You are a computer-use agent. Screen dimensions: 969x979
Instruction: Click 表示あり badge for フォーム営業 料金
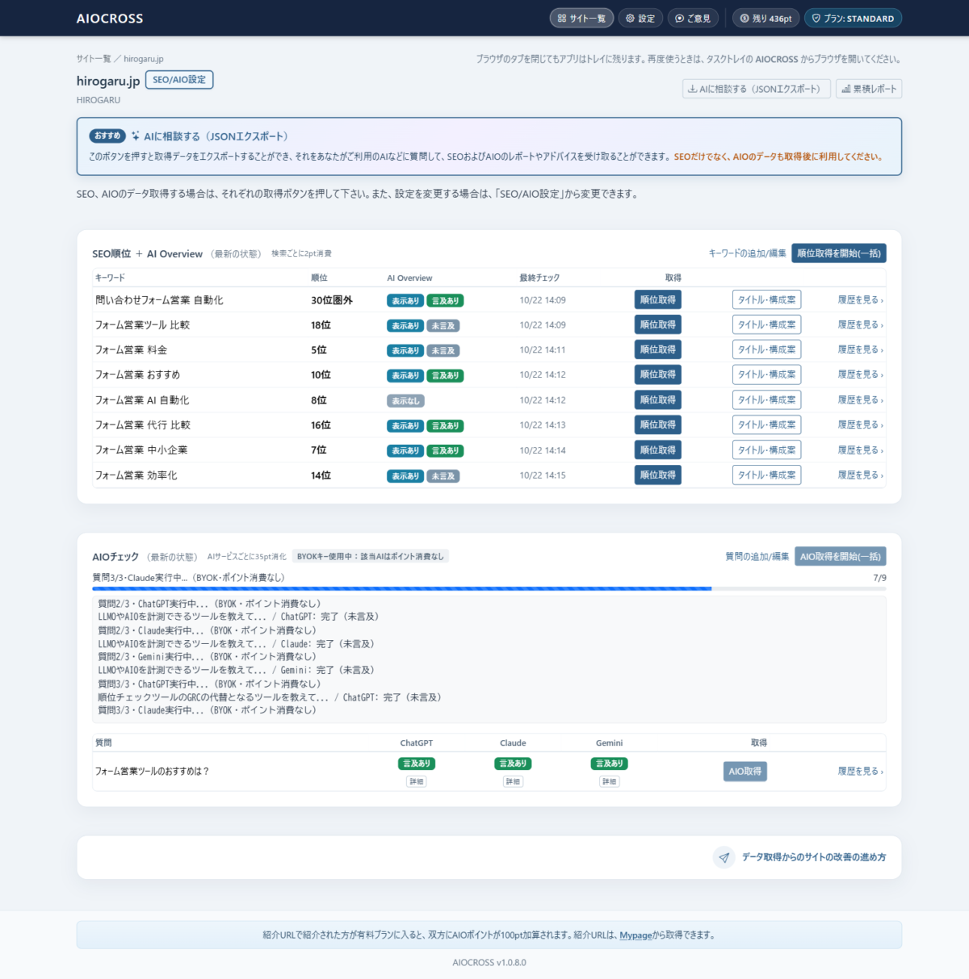(405, 351)
